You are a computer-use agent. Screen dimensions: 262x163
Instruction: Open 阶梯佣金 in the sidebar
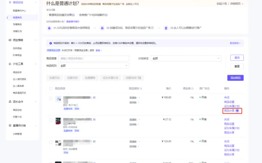pyautogui.click(x=17, y=55)
